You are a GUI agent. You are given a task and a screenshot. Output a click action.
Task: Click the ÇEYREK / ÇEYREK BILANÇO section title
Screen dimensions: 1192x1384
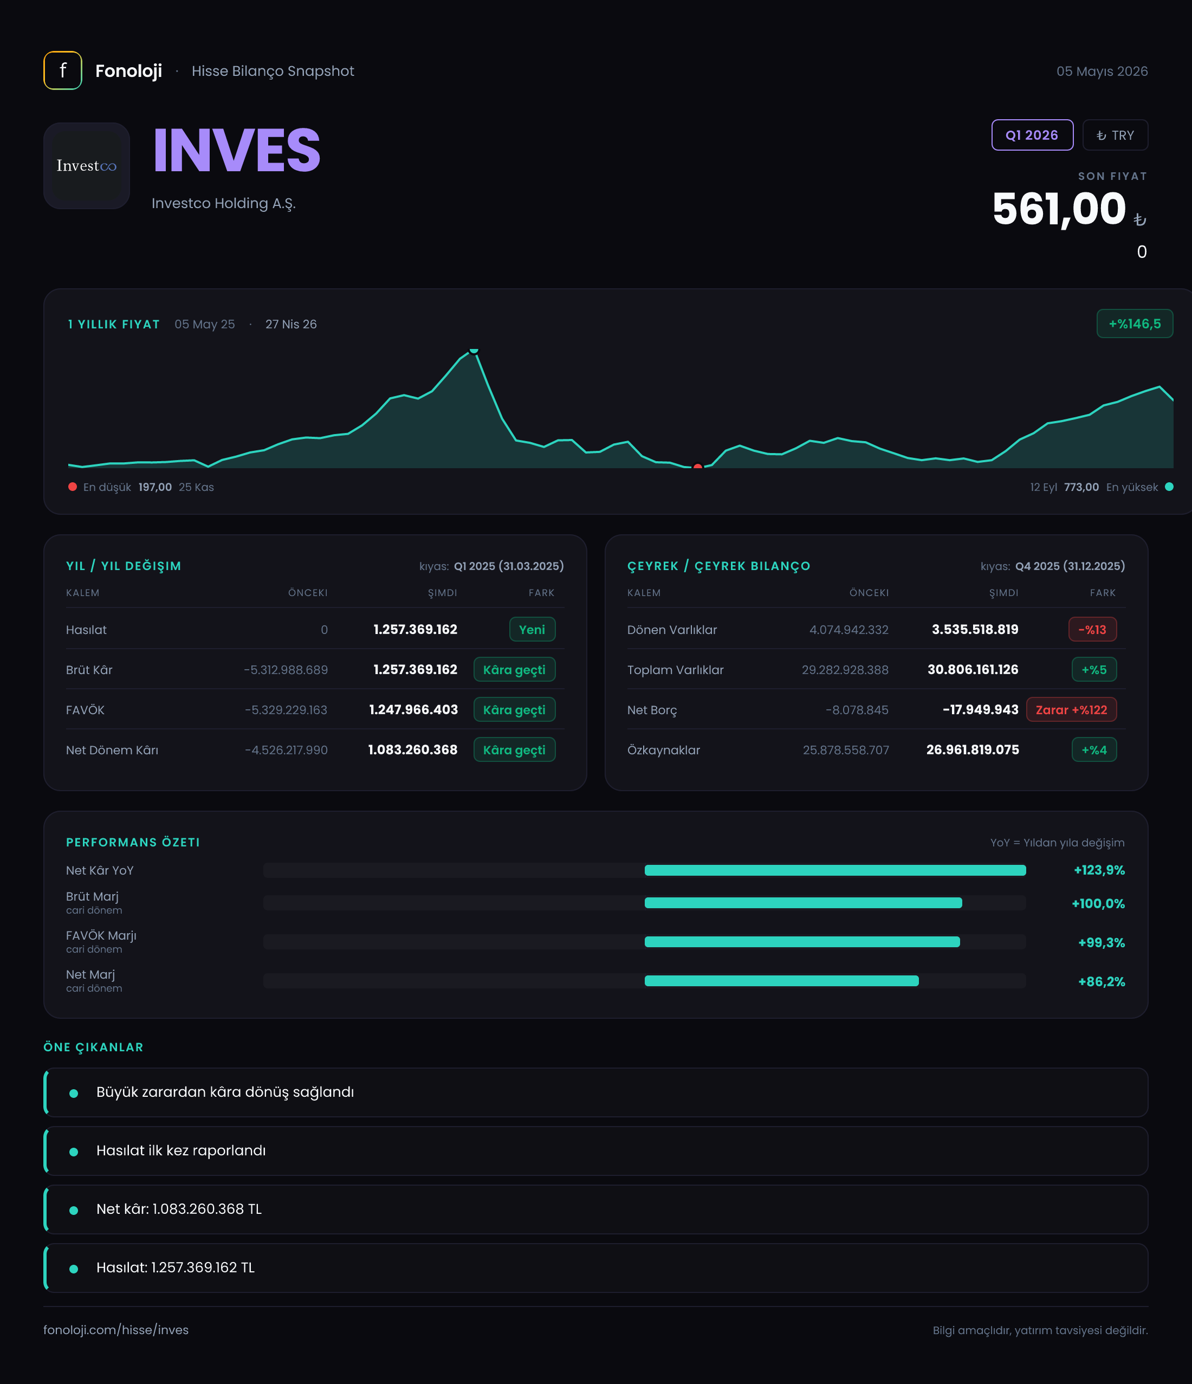[718, 566]
